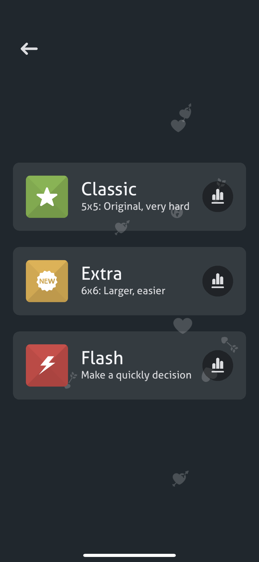Open Extra mode leaderboard icon
The height and width of the screenshot is (562, 259).
click(x=218, y=281)
